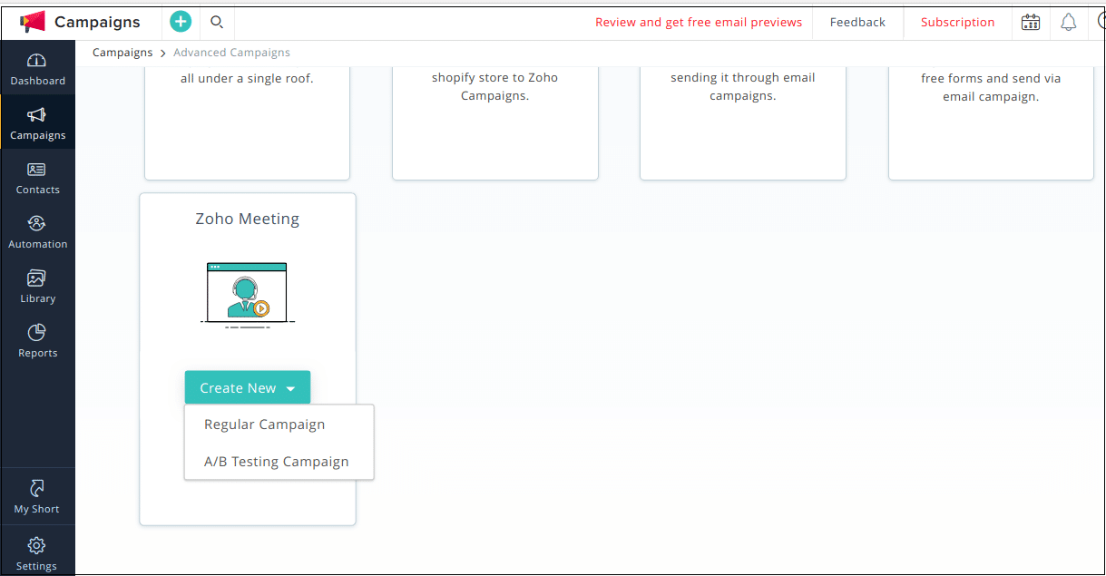Click the green plus create icon

click(181, 22)
